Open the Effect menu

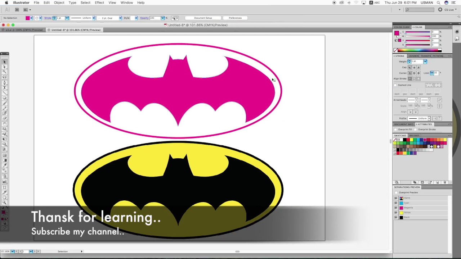tap(99, 3)
